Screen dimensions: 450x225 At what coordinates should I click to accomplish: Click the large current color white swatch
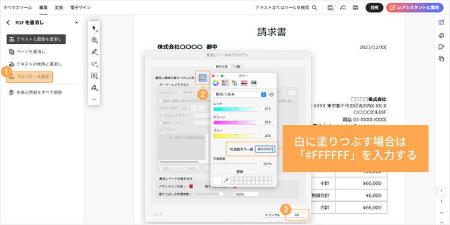[217, 181]
